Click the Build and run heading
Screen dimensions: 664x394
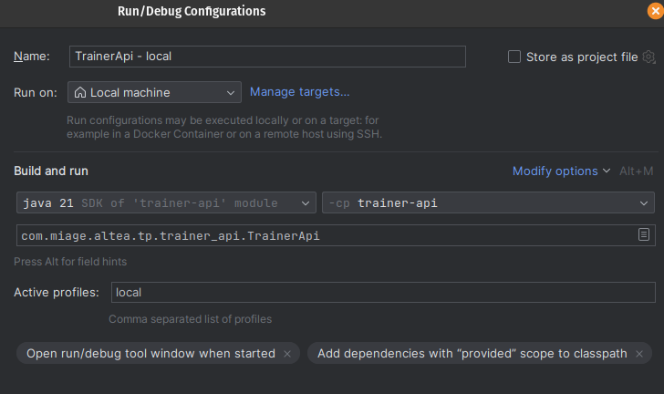click(51, 171)
